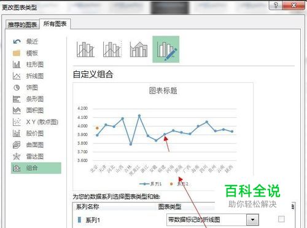The height and width of the screenshot is (228, 307).
Task: Click the 模板 label in the list
Action: [32, 53]
